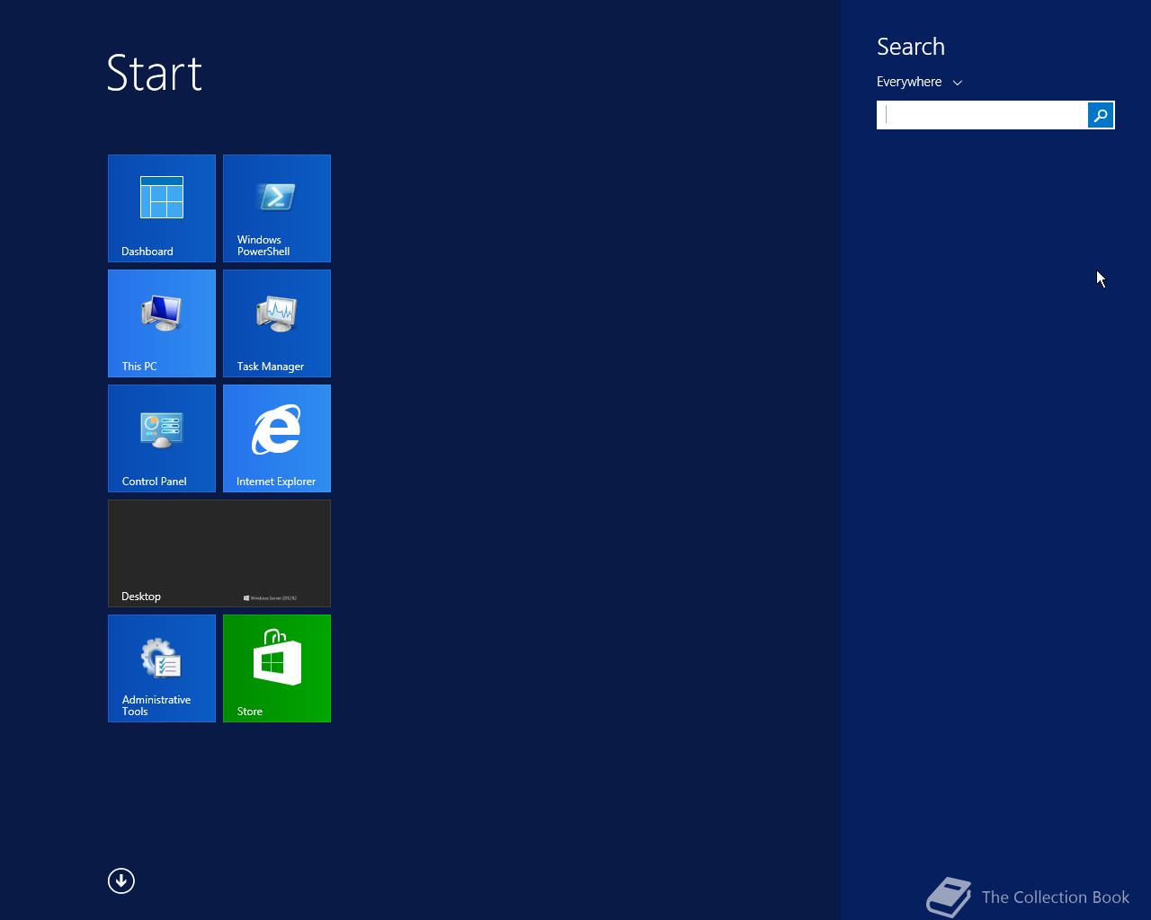Launch Internet Explorer tile
1151x920 pixels.
[x=277, y=438]
